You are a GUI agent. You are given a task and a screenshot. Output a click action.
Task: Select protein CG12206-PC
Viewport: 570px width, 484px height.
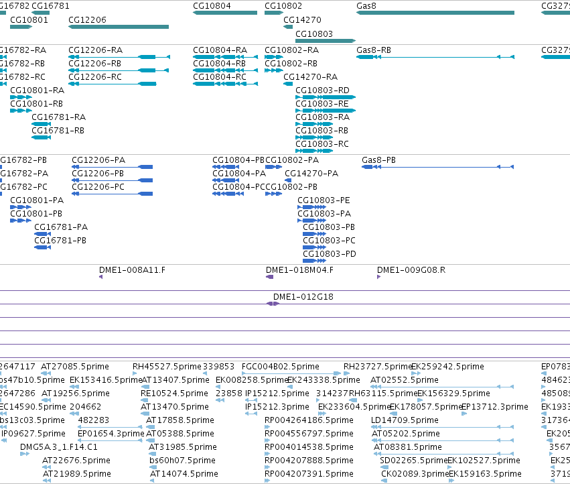[x=113, y=194]
